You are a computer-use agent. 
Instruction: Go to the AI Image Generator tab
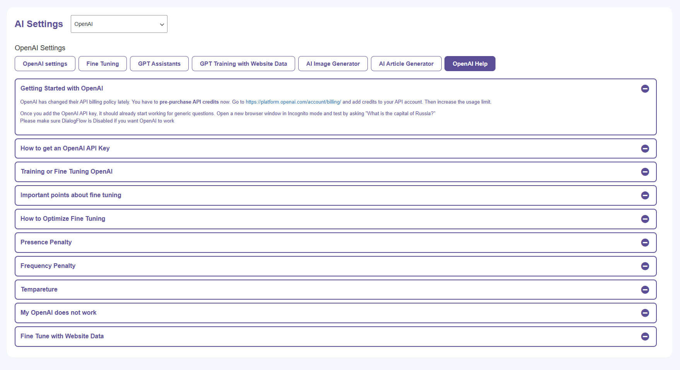point(333,64)
